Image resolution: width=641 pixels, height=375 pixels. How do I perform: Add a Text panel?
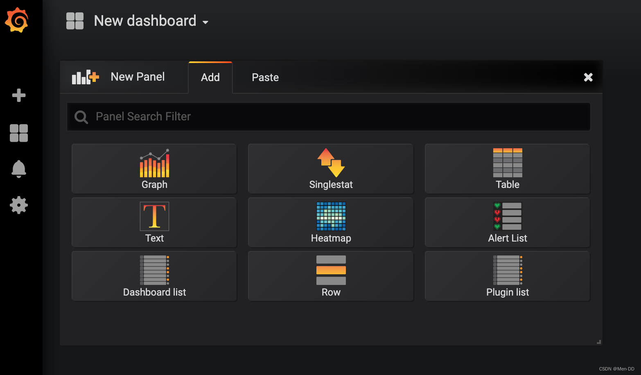tap(154, 222)
